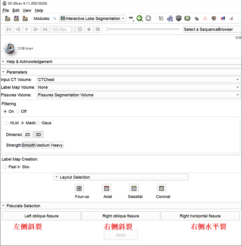Click Right horizontal fissure button
The height and width of the screenshot is (246, 242).
[200, 216]
